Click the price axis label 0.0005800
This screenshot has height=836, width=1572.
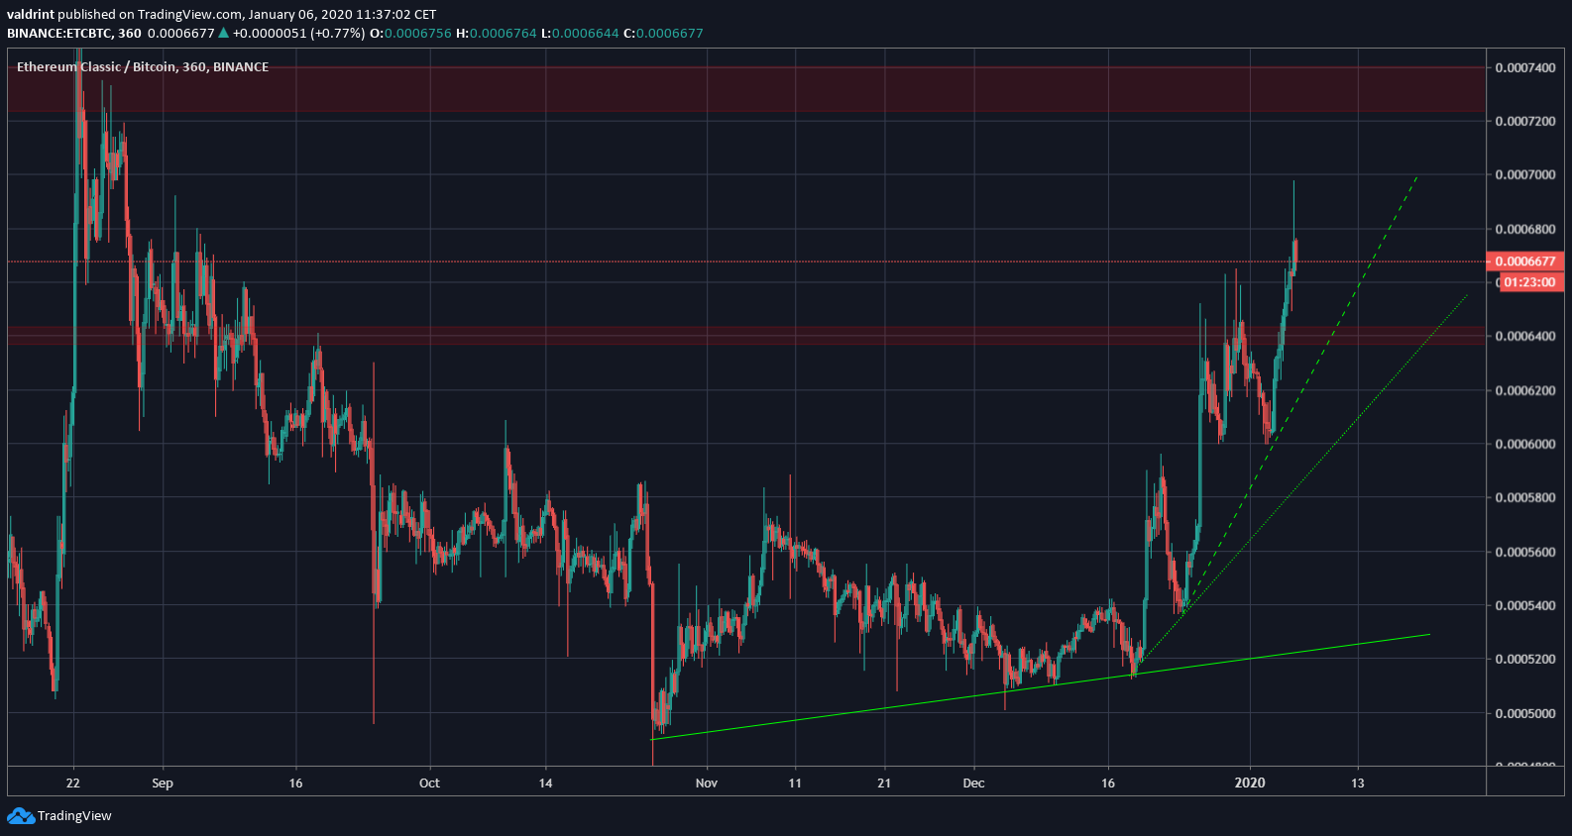pos(1525,497)
